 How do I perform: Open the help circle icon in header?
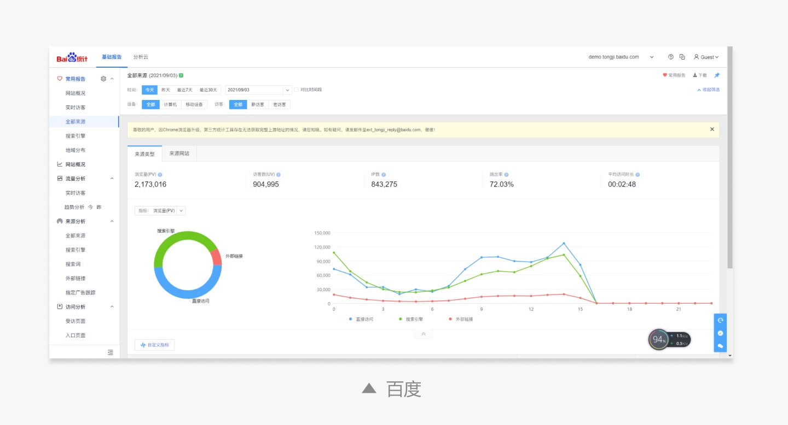tap(671, 57)
